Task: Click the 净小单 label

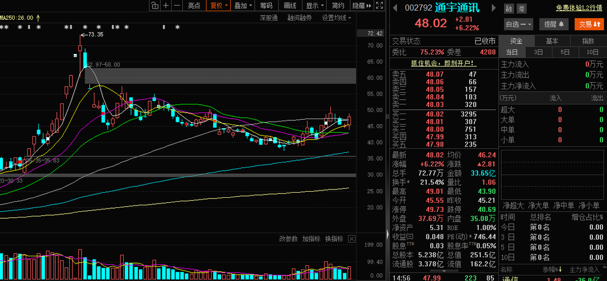Action: tap(588, 205)
